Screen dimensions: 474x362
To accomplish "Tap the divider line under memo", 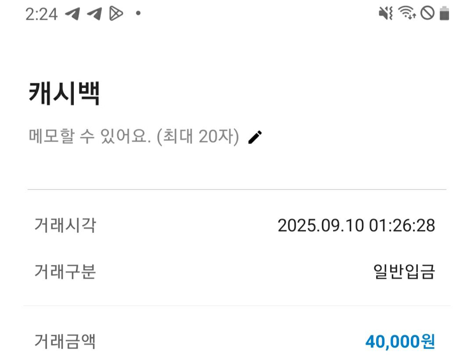I will [x=237, y=190].
